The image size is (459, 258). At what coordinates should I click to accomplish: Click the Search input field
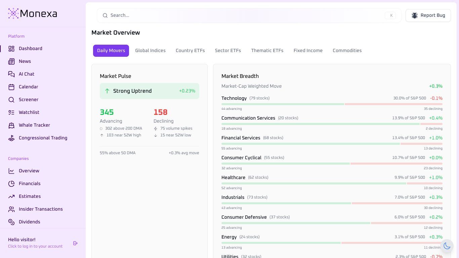(x=249, y=15)
